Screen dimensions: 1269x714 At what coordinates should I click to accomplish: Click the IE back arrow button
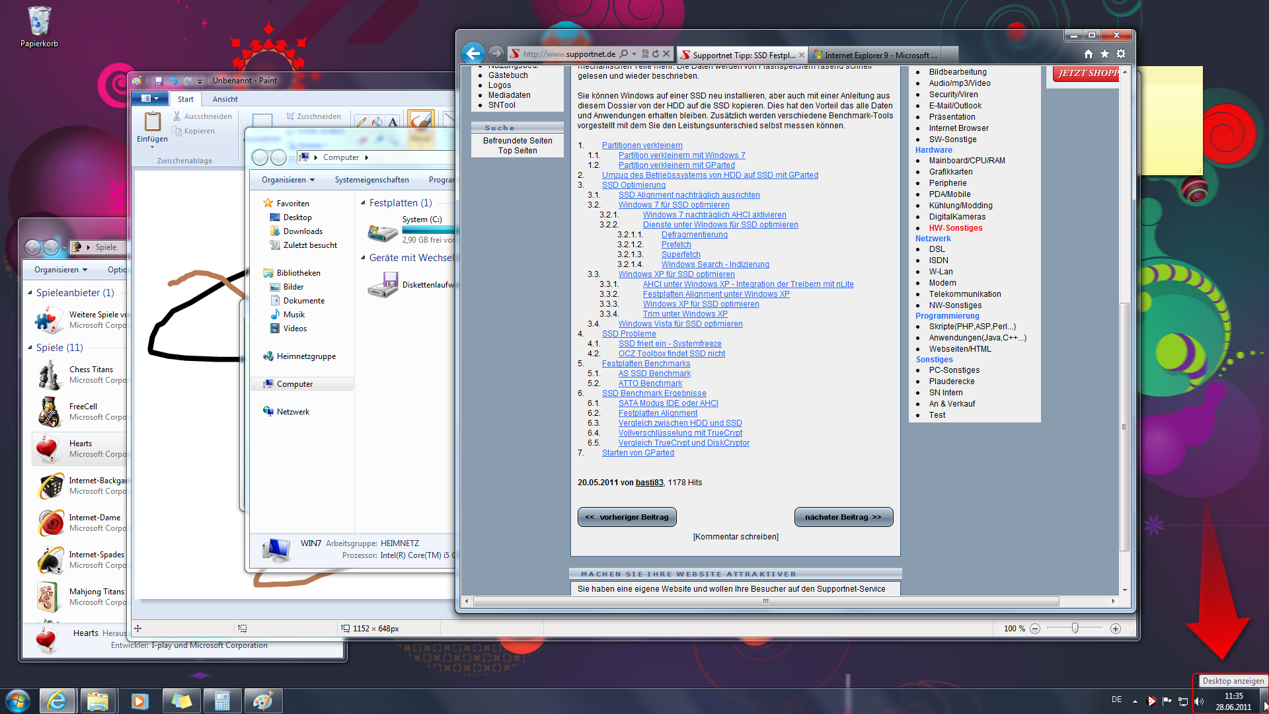(473, 54)
